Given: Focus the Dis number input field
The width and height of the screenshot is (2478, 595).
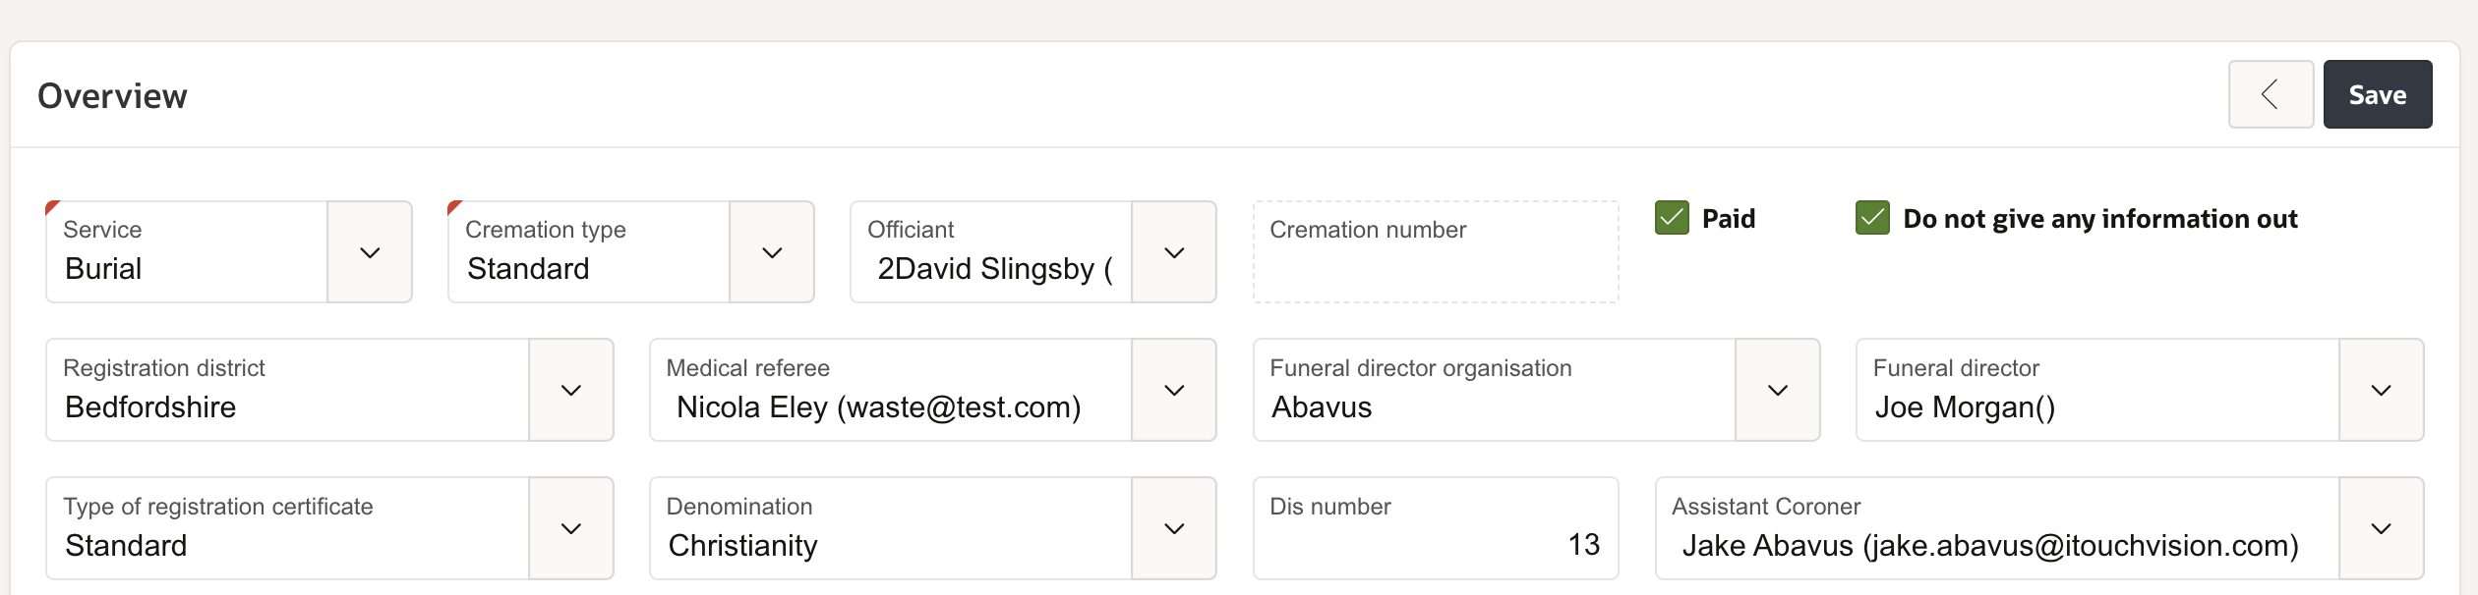Looking at the screenshot, I should [x=1435, y=544].
